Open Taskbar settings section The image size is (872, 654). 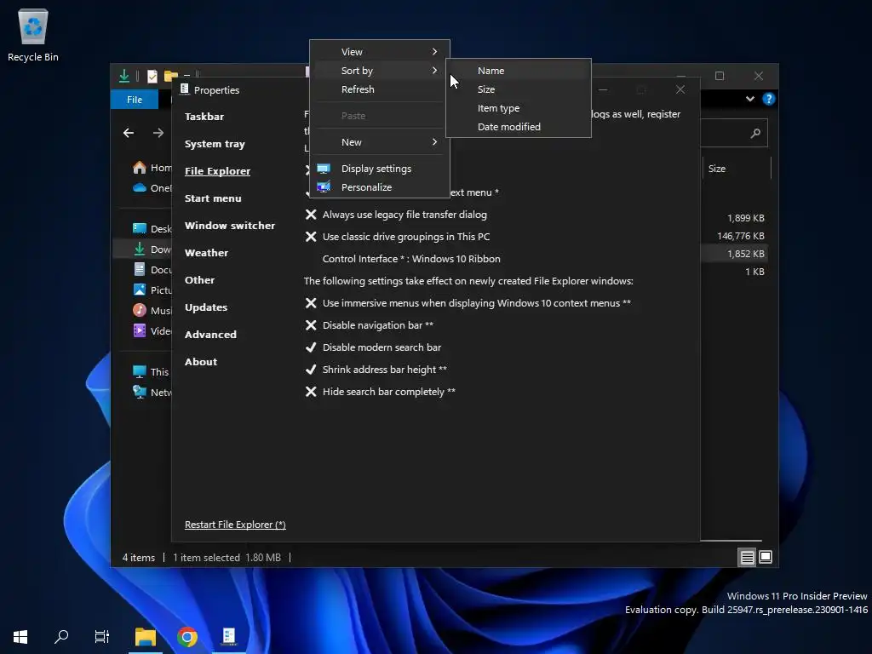pos(204,117)
